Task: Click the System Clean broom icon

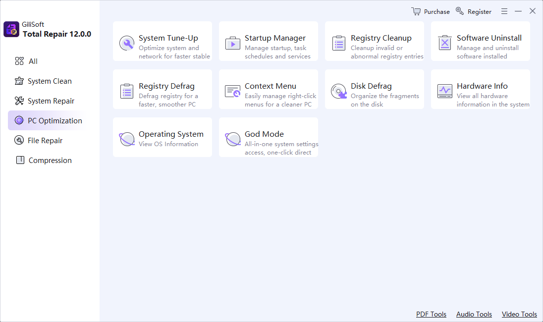Action: point(19,81)
